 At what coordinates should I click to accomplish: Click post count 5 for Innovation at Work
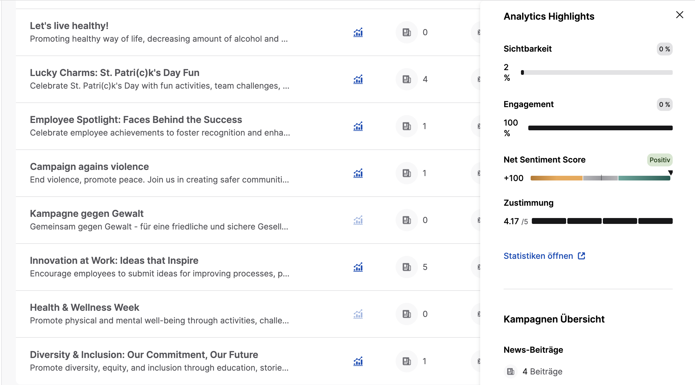[425, 267]
